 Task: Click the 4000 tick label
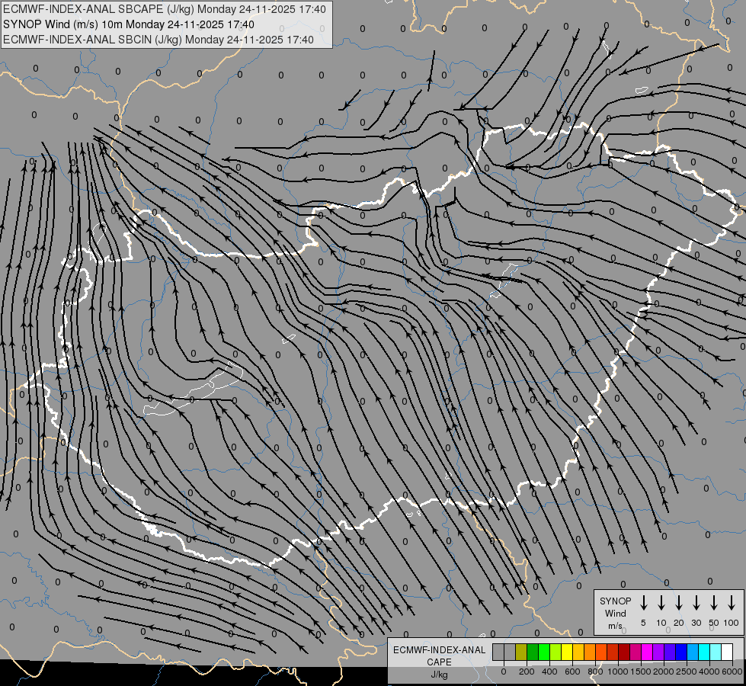[709, 672]
